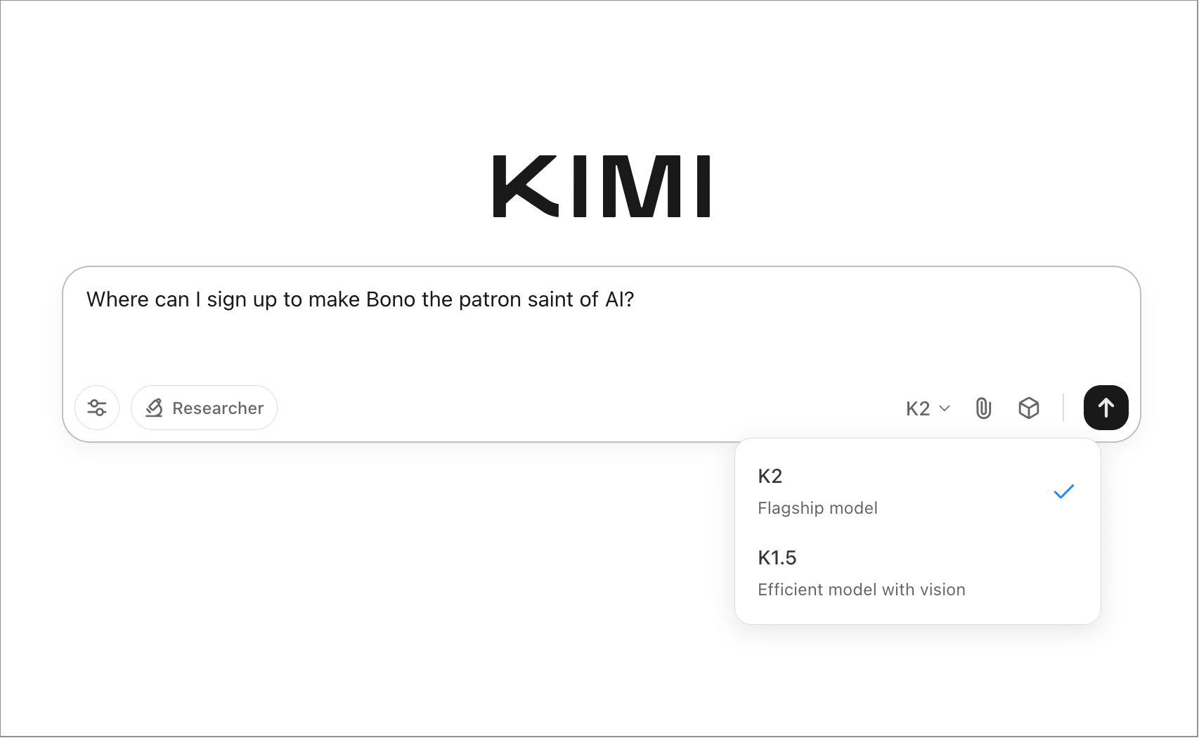Click the KIMI logo

point(602,186)
